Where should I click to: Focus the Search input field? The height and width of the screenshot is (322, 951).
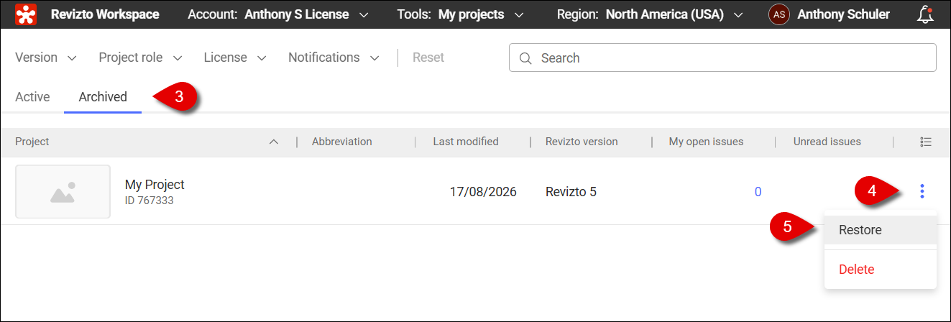722,57
